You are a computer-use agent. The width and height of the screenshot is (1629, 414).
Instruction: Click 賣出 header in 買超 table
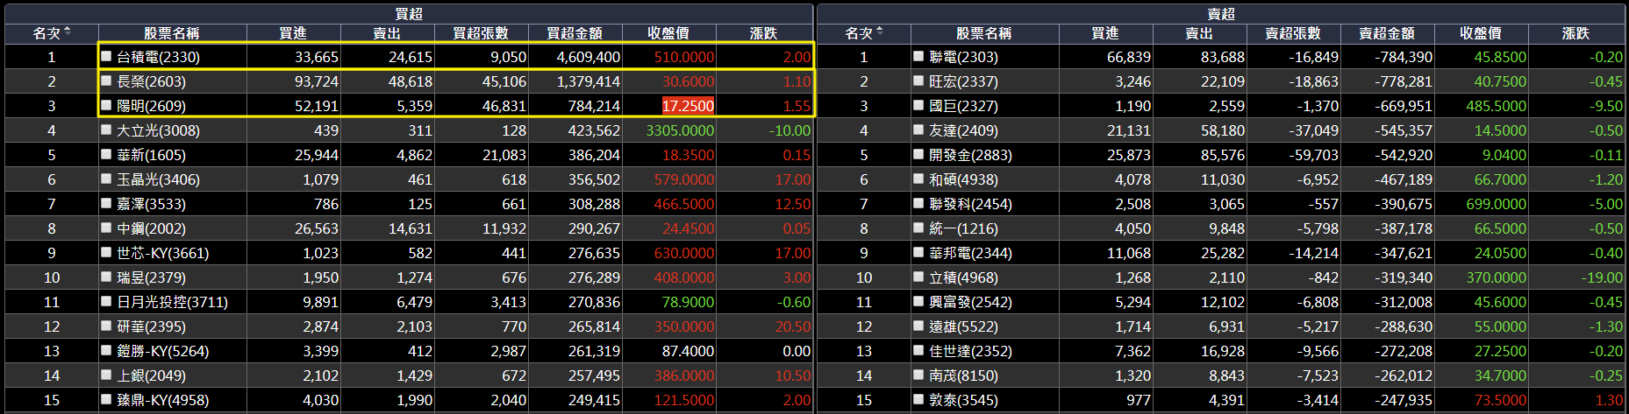coord(387,33)
